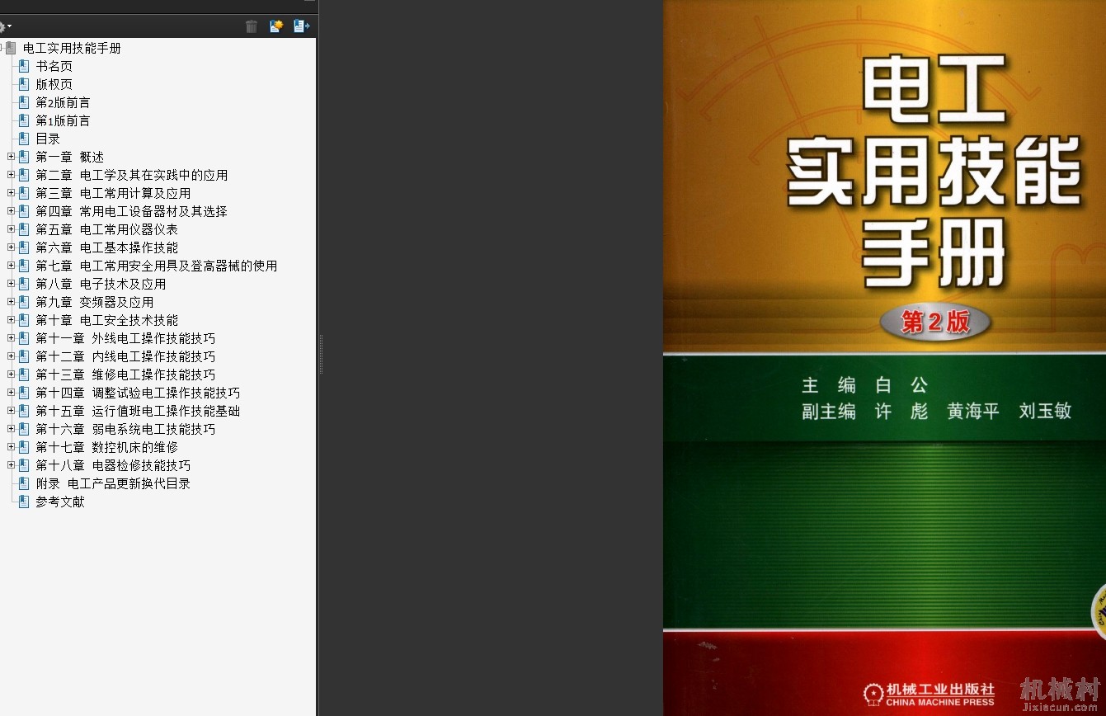Image resolution: width=1106 pixels, height=716 pixels.
Task: Expand 第十四章 调整试验电工操作技能技巧
Action: pos(11,393)
